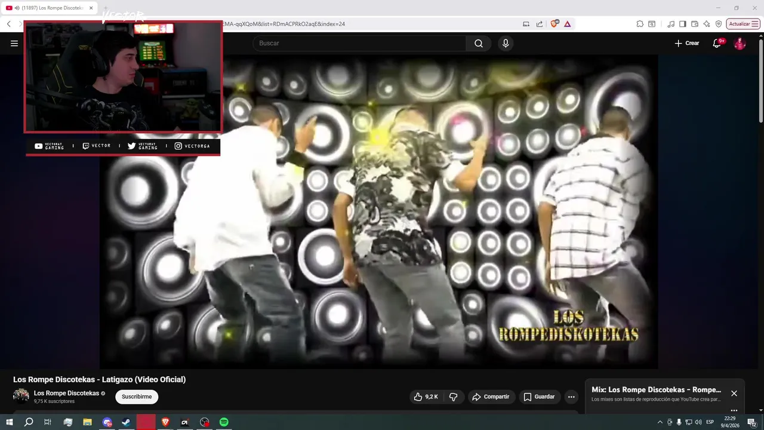Open Discord from taskbar
Viewport: 764px width, 430px height.
tap(107, 422)
